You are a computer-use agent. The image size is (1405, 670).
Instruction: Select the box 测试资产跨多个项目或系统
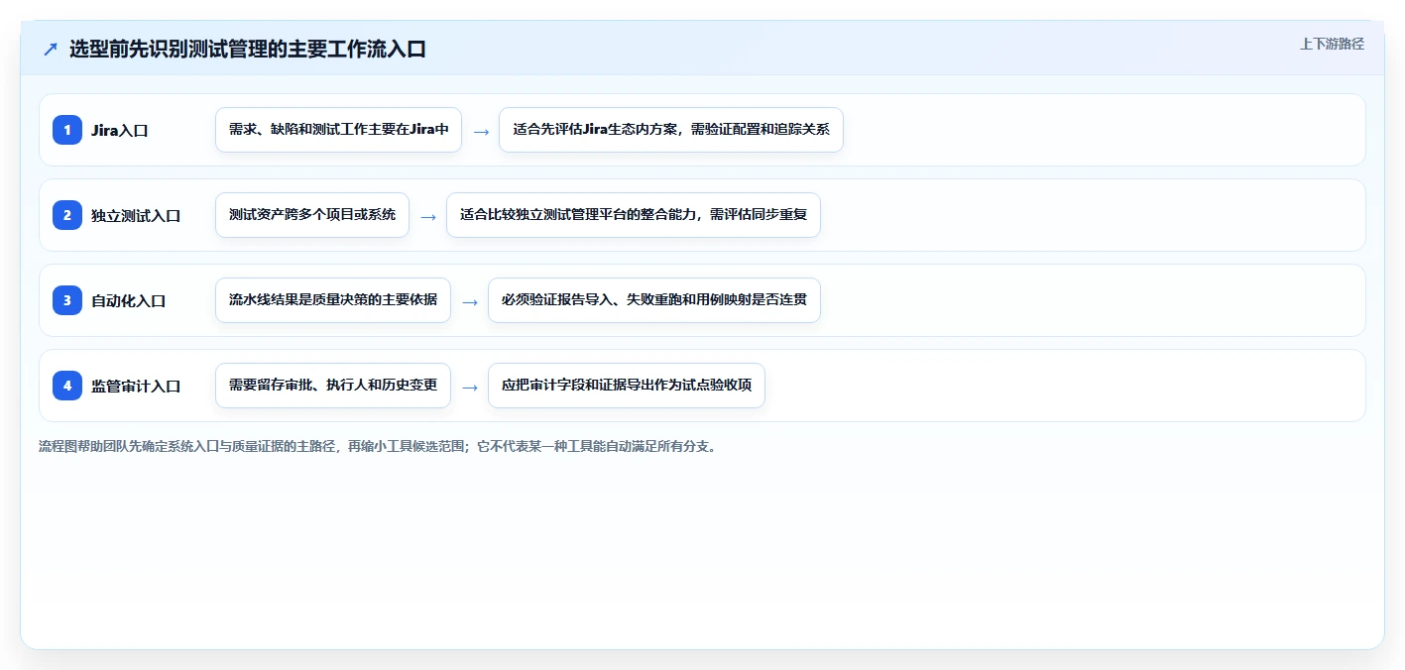click(x=312, y=215)
